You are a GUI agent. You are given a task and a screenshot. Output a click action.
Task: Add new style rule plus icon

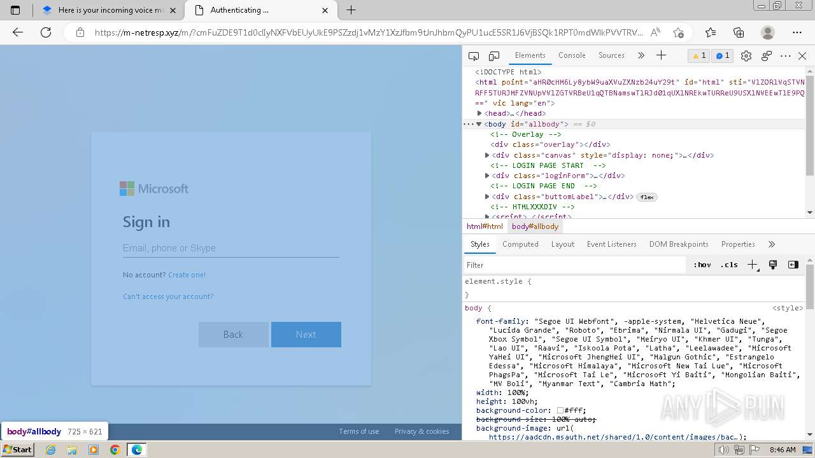click(753, 265)
